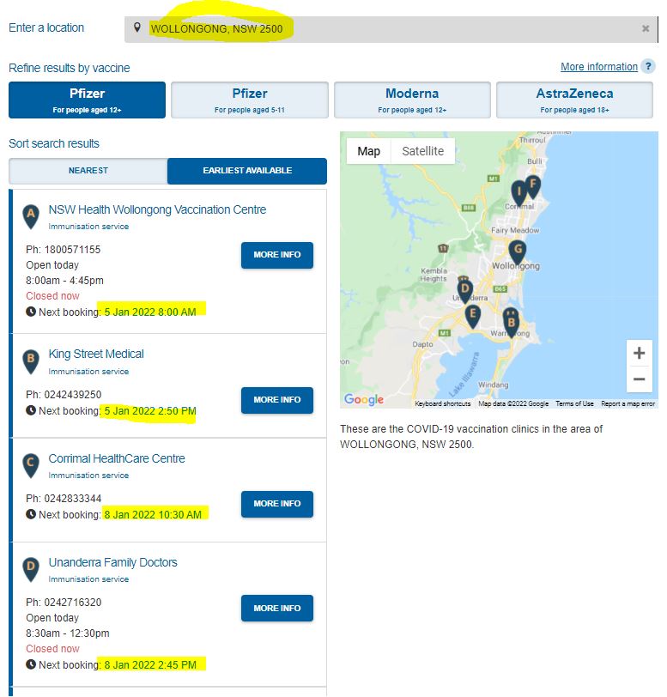Viewport: 667px width, 697px height.
Task: Click MORE INFO for NSW Health Wollongong
Action: 277,255
